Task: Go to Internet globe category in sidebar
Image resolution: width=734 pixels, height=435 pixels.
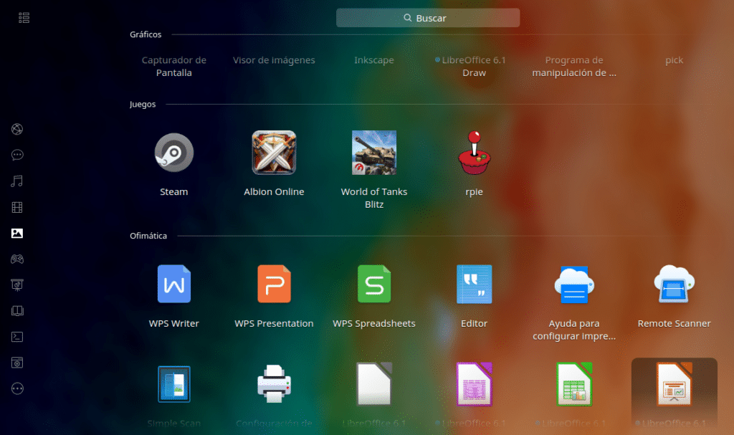Action: point(17,129)
